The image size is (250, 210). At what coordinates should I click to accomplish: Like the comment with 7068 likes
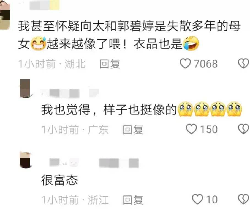tap(185, 63)
